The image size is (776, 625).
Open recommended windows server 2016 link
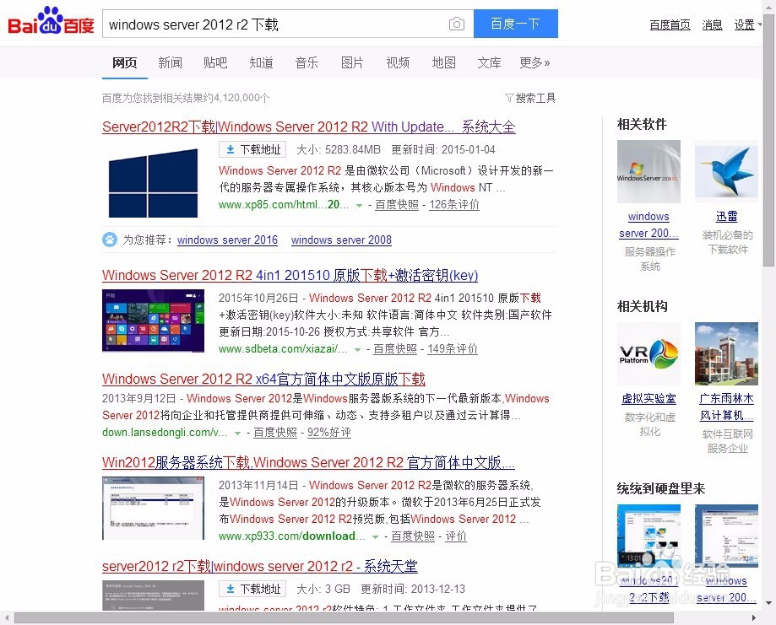(227, 240)
